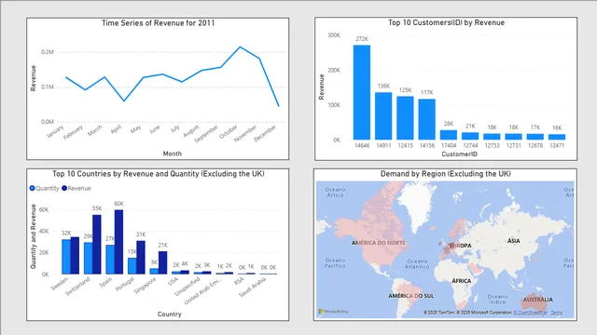
Task: Click the Oceano Atlântico label on the map
Action: 417,264
